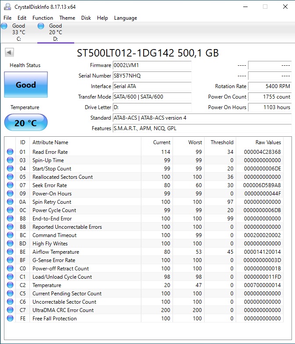Click raw value 000200020002
Image resolution: width=295 pixels, height=344 pixels.
(262, 235)
